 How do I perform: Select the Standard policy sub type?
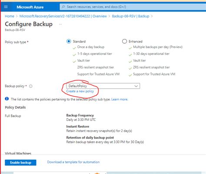69,42
